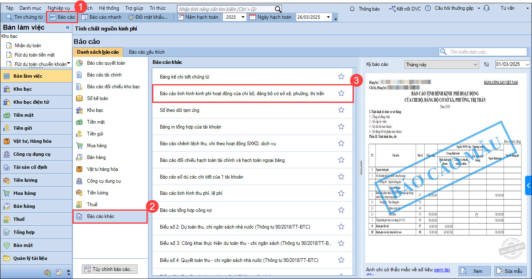Screen dimensions: 532x279
Task: Open Quản lý tài liệu module
Action: click(36, 258)
